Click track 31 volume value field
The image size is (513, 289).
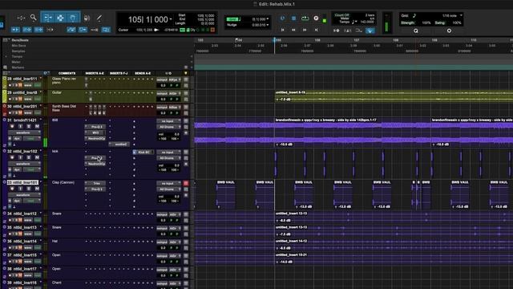176,134
